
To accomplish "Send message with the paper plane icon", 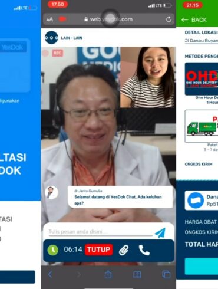I will pos(160,233).
